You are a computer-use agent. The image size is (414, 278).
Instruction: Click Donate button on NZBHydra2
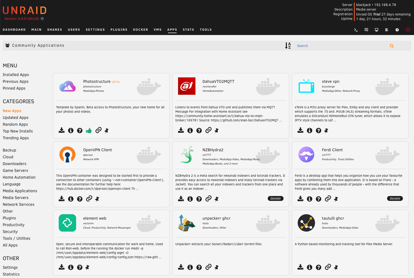[275, 198]
